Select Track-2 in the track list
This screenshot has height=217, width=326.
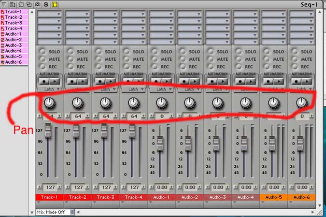(x=14, y=17)
